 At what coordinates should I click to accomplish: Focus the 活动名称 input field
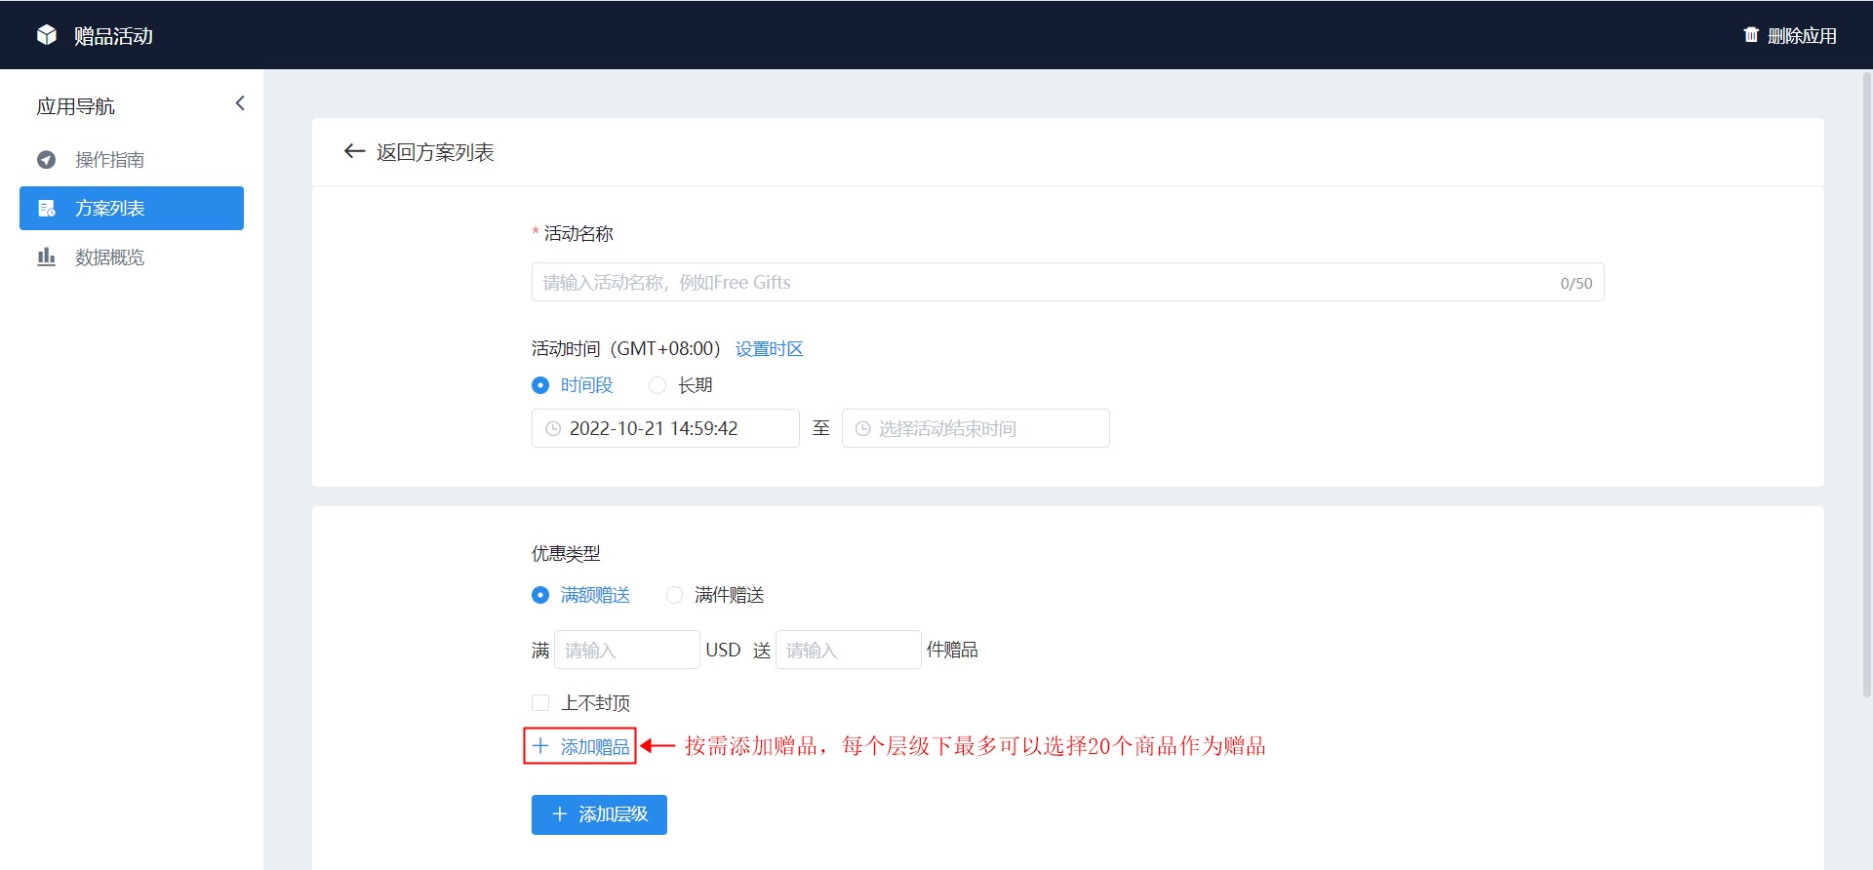pos(1067,282)
